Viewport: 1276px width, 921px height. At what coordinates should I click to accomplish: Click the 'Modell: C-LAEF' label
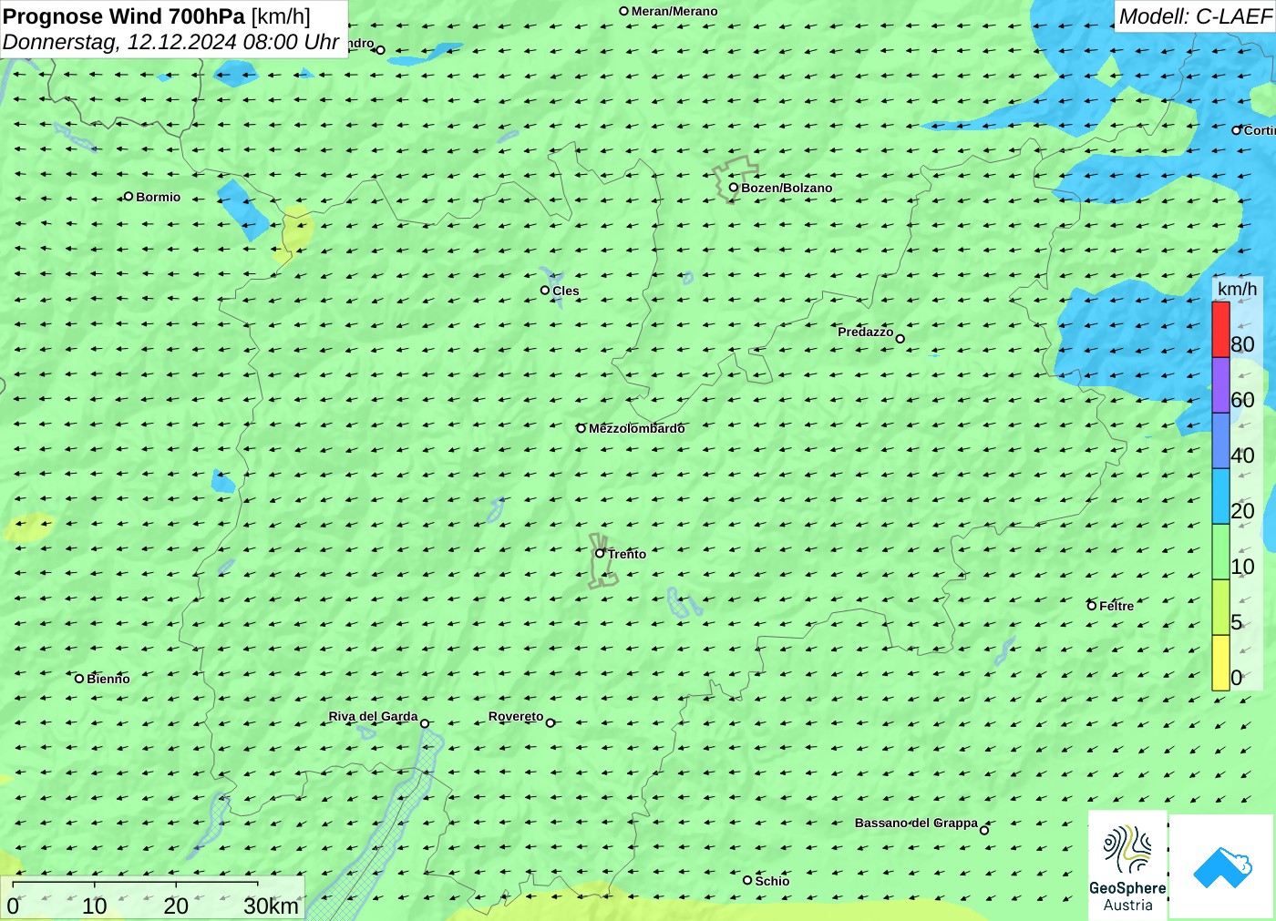coord(1195,16)
